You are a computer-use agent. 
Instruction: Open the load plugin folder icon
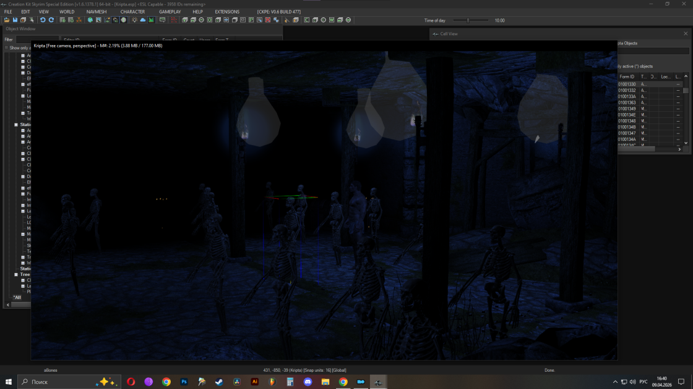point(7,20)
